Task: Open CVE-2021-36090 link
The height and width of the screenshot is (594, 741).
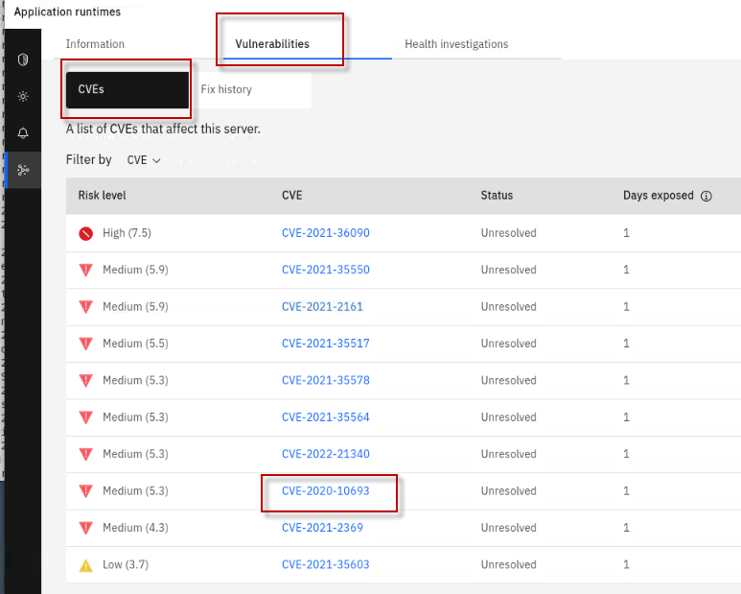Action: tap(325, 233)
